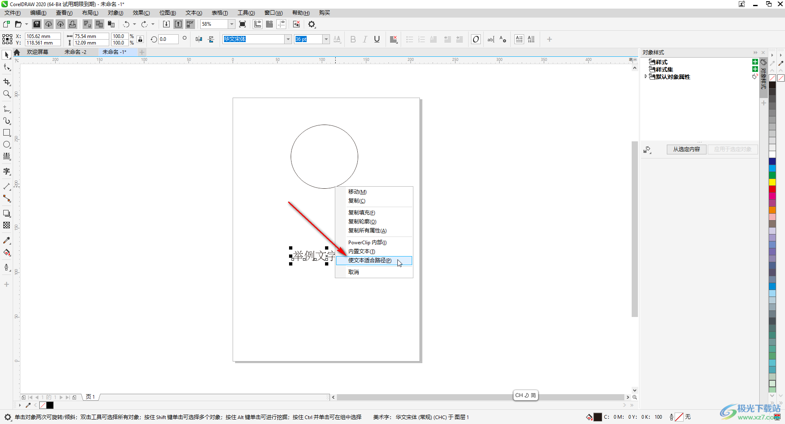Select the Pick tool in the toolbox
Screen dimensions: 785x424
pyautogui.click(x=7, y=55)
